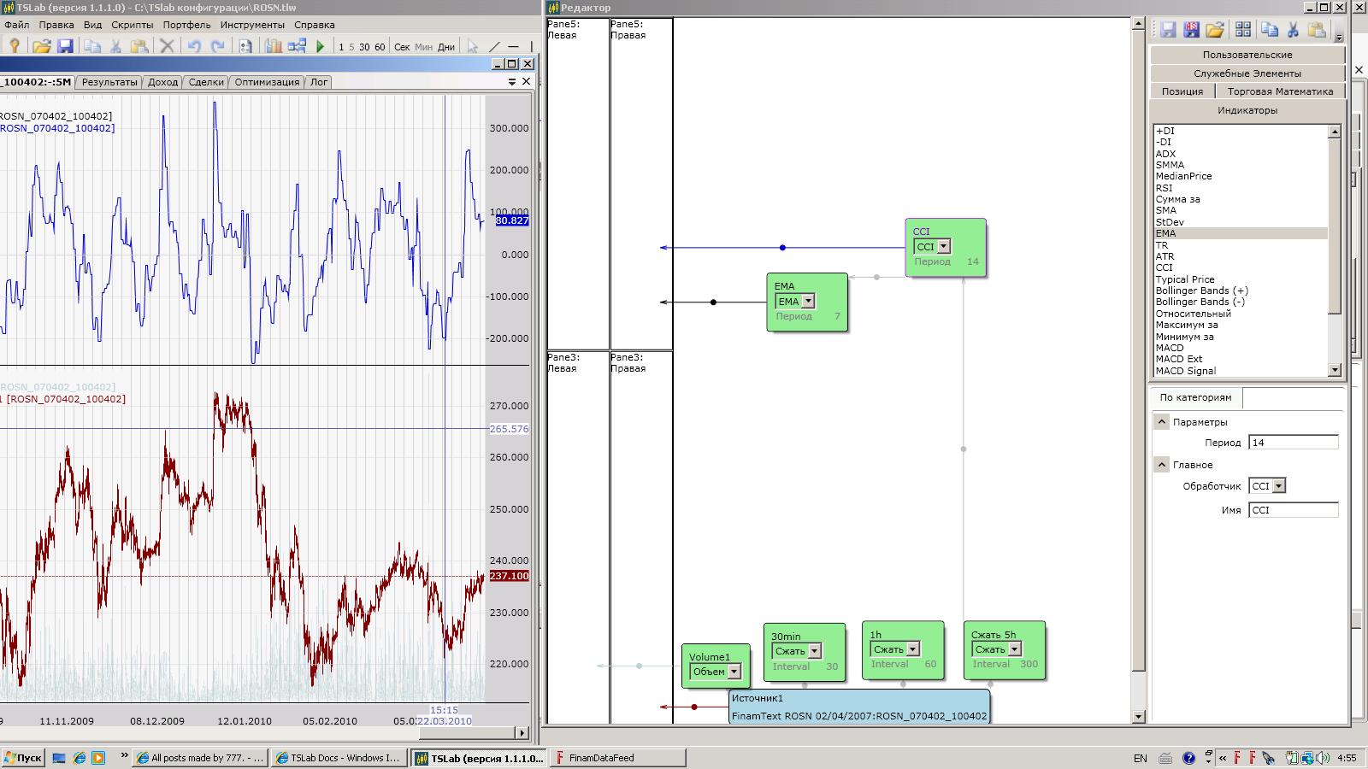Switch to the 30 timeframe interval
Image resolution: width=1368 pixels, height=769 pixels.
(x=364, y=47)
